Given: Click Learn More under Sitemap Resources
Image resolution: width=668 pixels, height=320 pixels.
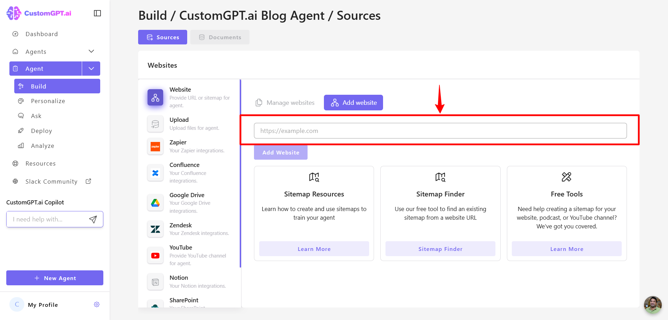Looking at the screenshot, I should click(x=314, y=249).
